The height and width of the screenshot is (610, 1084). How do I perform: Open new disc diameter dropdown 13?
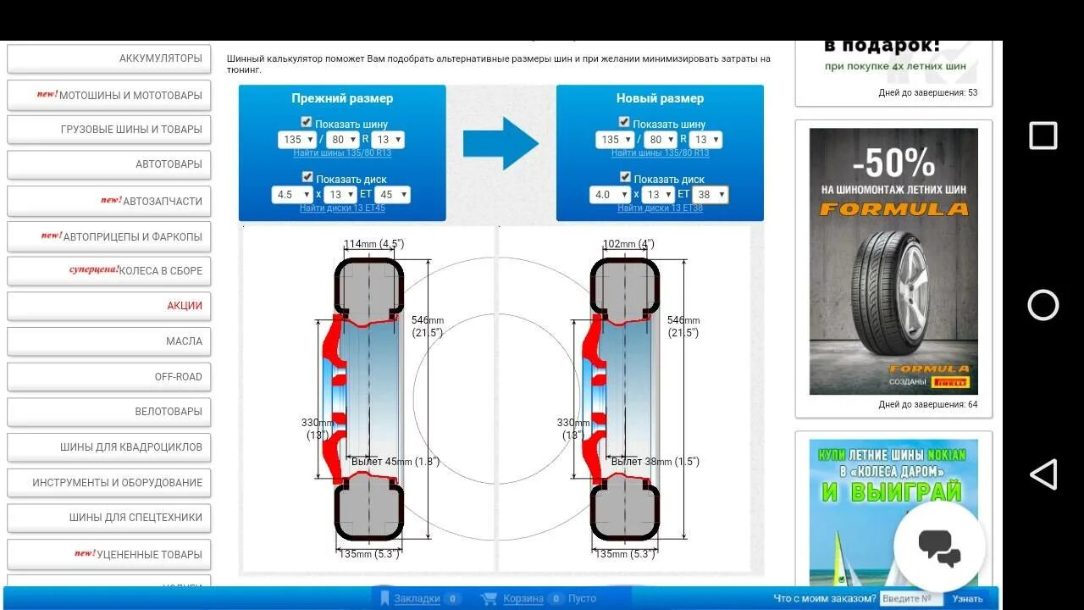(x=657, y=195)
